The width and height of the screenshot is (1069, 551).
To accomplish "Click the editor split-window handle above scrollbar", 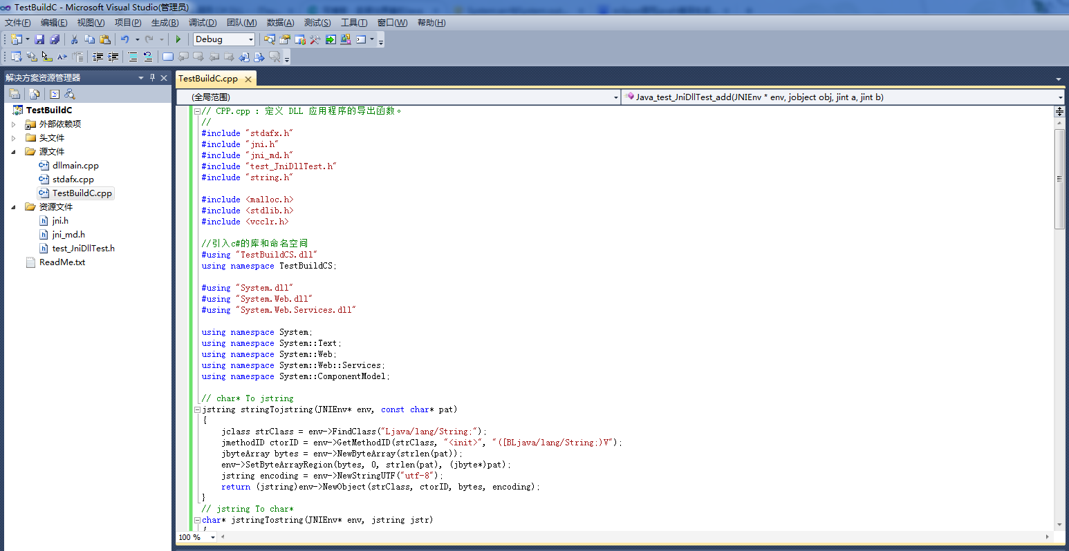I will click(x=1059, y=111).
